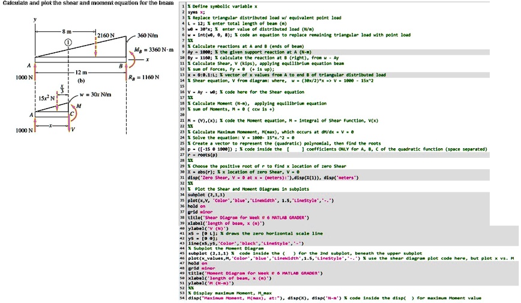This screenshot has height=303, width=521.
Task: Click the 'r = roots(p)' line
Action: [339, 155]
